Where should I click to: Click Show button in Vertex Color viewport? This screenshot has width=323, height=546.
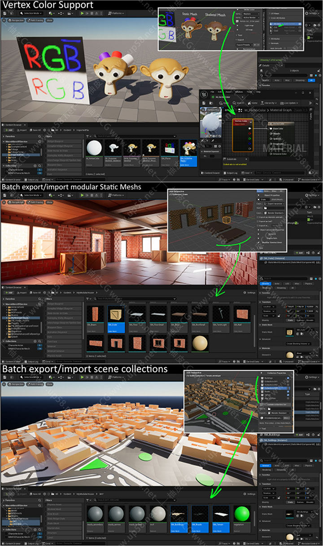(49, 21)
